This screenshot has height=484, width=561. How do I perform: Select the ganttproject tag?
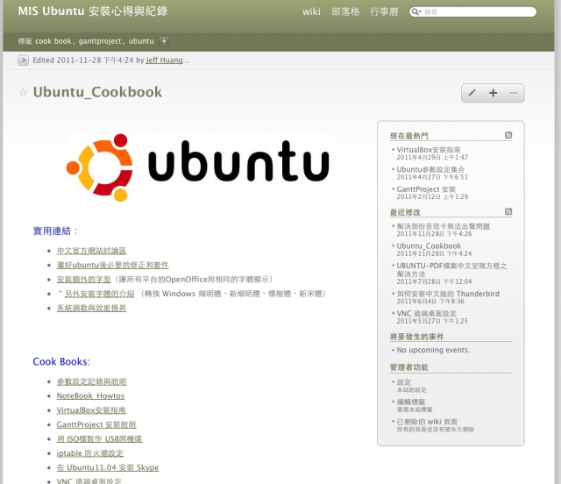pos(100,41)
